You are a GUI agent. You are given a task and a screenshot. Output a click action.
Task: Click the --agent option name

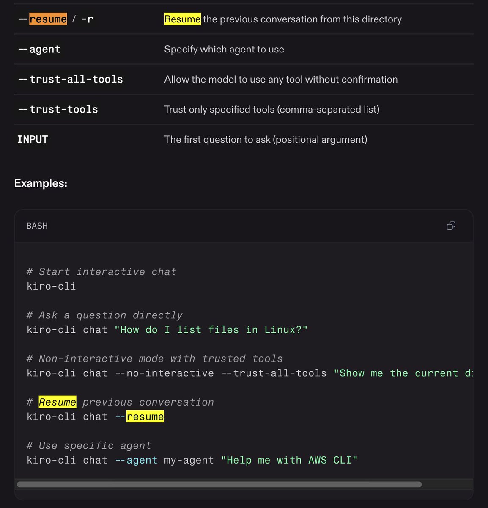click(x=39, y=49)
